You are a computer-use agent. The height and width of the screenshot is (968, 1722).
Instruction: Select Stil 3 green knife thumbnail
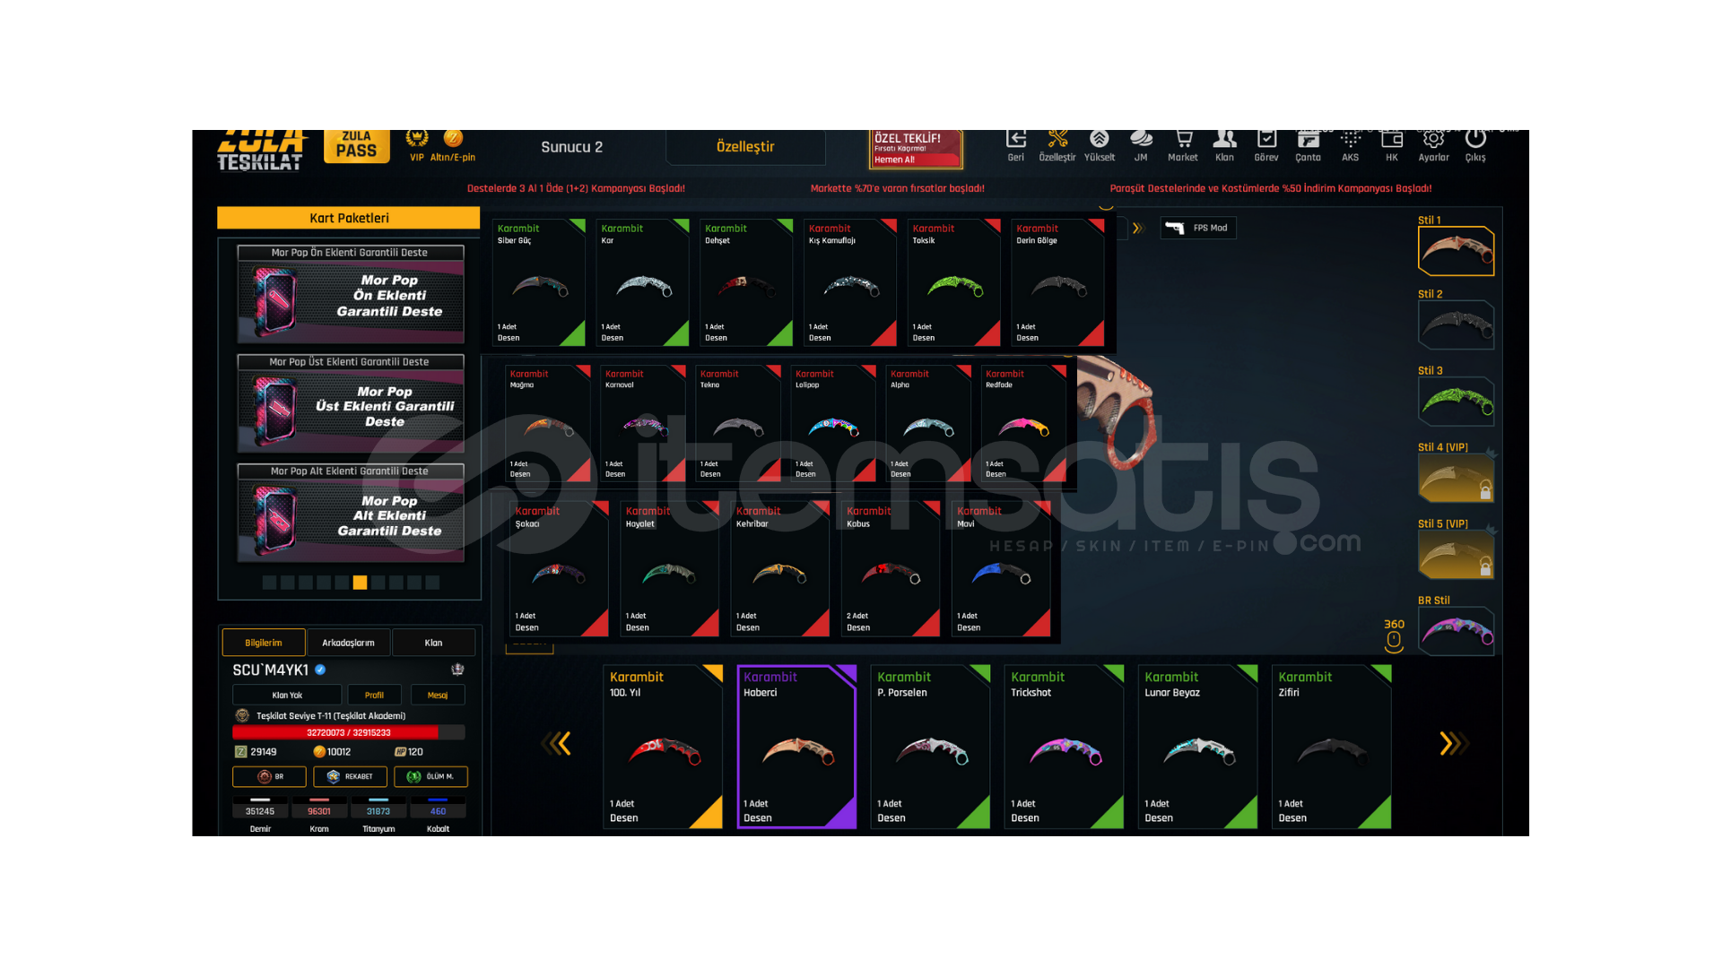(x=1456, y=401)
